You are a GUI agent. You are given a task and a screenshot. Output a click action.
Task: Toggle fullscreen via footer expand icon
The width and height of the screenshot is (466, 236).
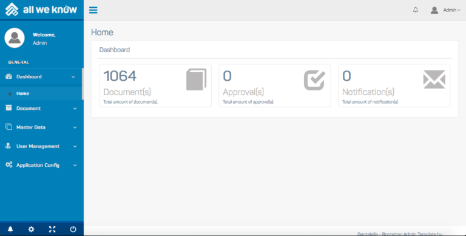click(52, 229)
